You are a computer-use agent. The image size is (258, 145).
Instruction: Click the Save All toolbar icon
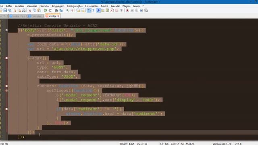click(x=10, y=10)
